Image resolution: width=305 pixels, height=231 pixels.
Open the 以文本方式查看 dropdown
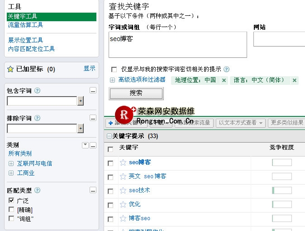241,123
